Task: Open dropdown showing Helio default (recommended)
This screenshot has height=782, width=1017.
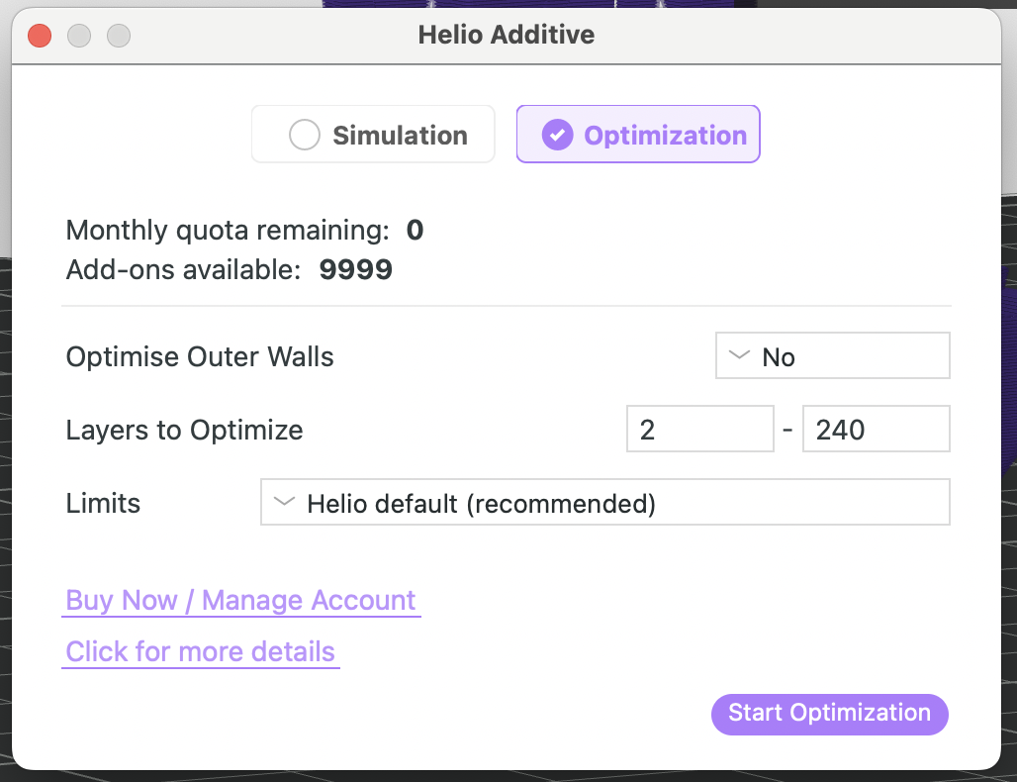Action: [604, 502]
